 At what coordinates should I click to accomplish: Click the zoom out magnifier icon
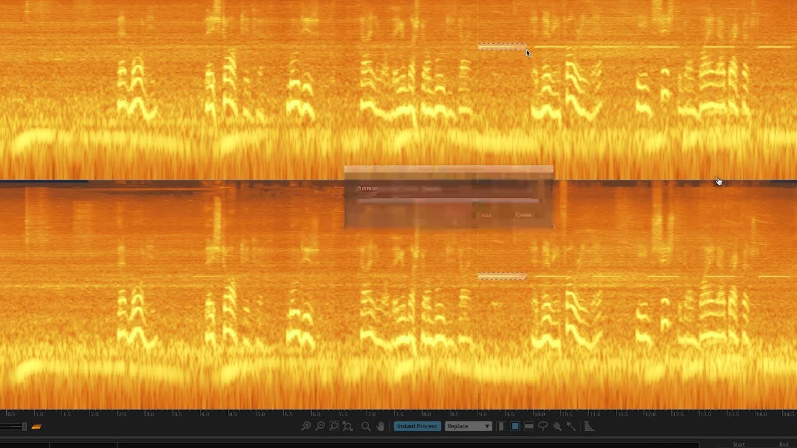[319, 426]
